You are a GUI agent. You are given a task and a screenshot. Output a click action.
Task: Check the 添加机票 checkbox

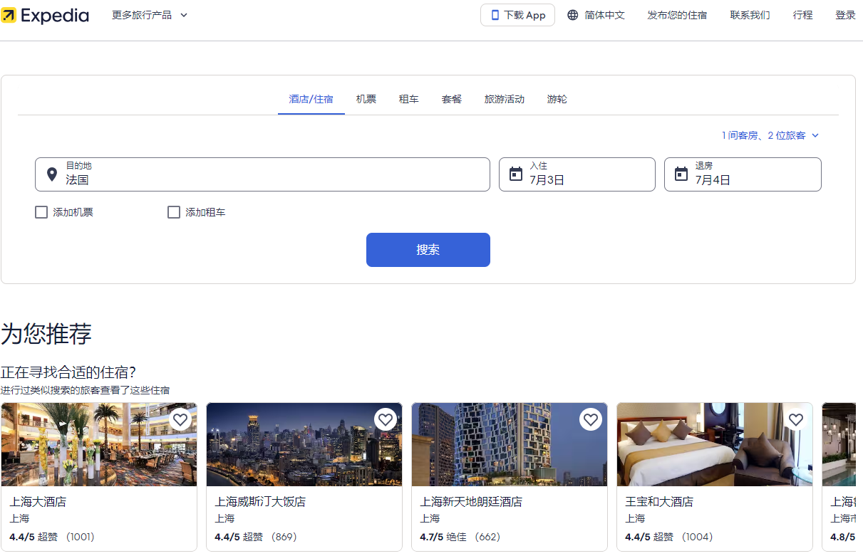click(41, 212)
